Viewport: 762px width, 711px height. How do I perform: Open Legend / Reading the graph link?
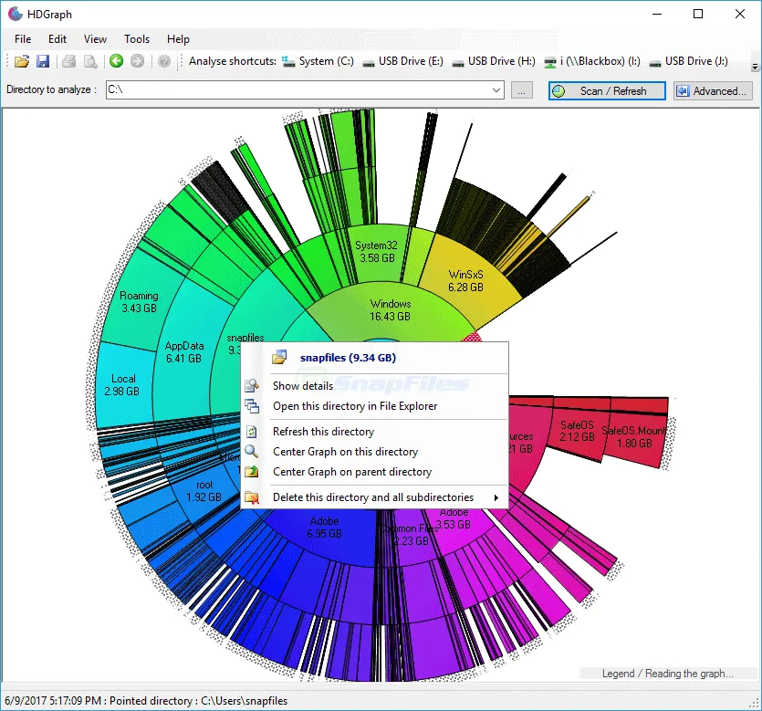[667, 674]
